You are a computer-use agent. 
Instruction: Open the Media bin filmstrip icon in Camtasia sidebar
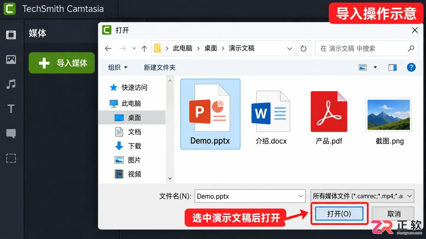(x=11, y=35)
